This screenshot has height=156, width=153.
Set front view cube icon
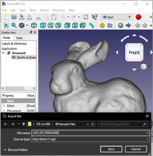click(x=43, y=25)
